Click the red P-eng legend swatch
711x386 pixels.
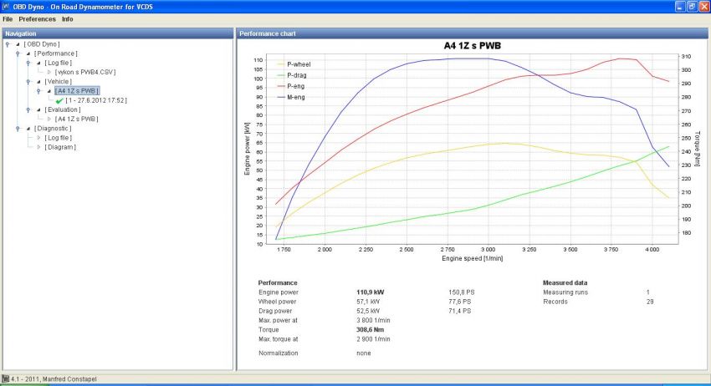pyautogui.click(x=281, y=86)
